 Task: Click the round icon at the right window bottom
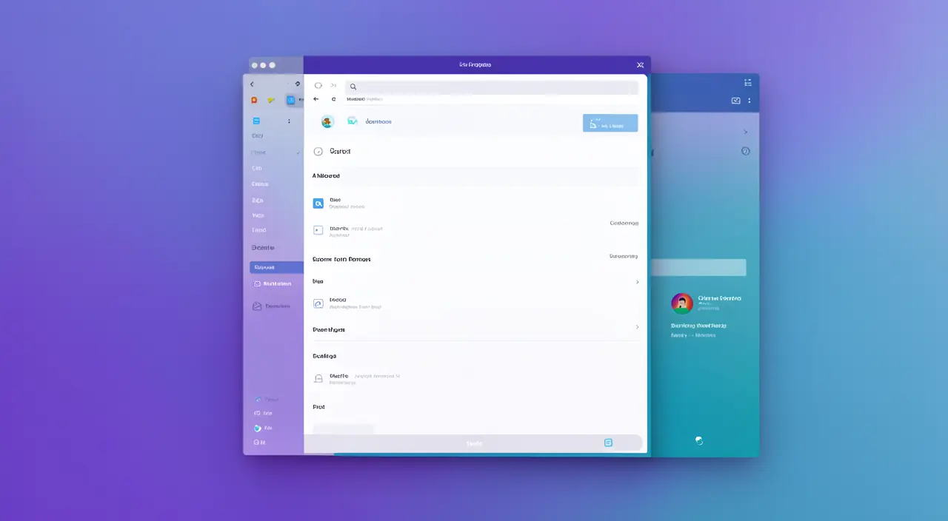click(698, 440)
